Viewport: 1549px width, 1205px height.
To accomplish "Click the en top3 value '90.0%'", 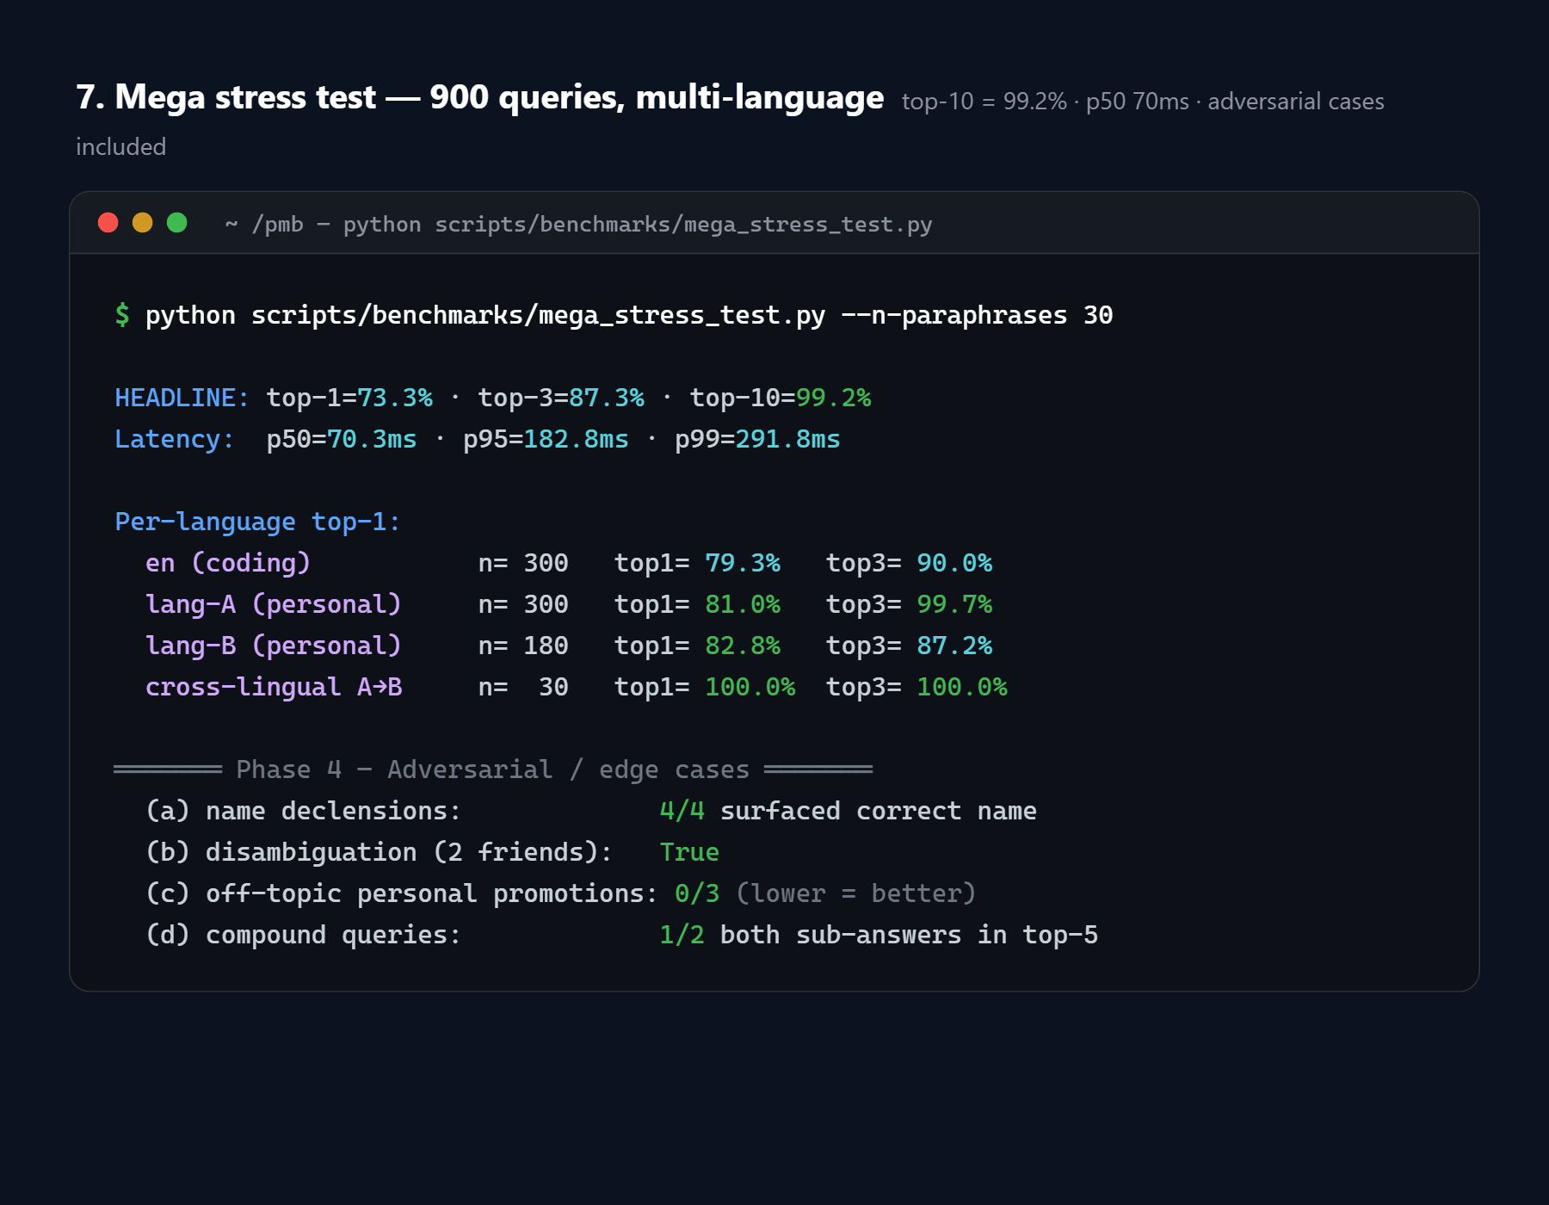I will [954, 563].
